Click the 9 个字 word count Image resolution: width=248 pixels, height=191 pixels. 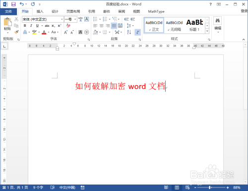[x=38, y=188]
